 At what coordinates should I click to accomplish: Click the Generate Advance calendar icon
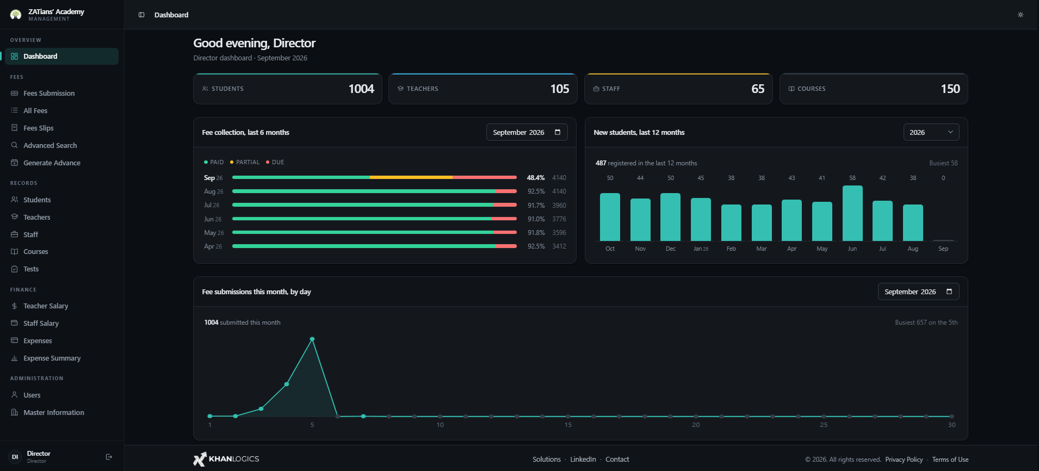pos(15,163)
